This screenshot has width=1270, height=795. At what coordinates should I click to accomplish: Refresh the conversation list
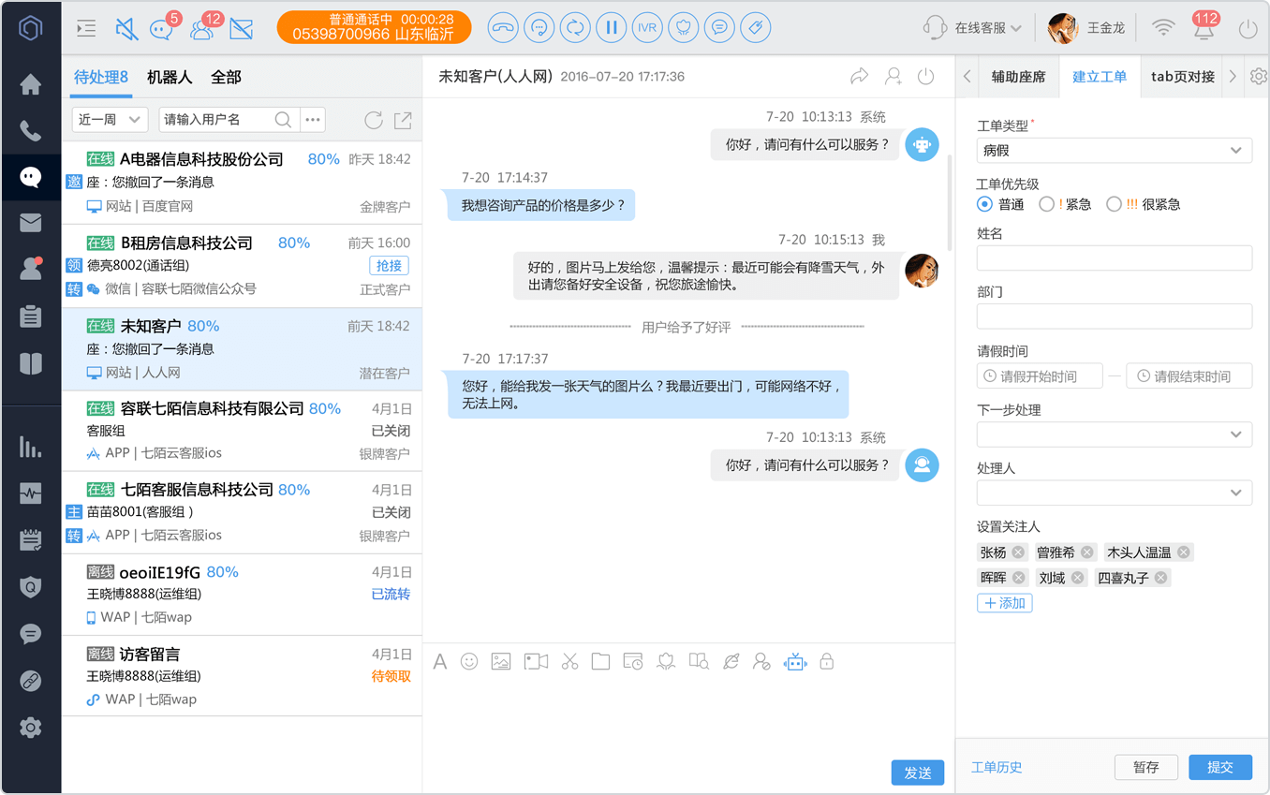374,120
